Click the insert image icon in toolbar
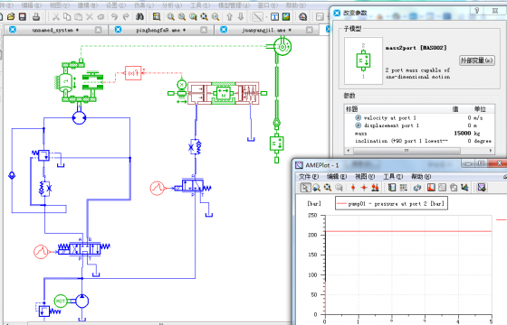 [x=286, y=17]
